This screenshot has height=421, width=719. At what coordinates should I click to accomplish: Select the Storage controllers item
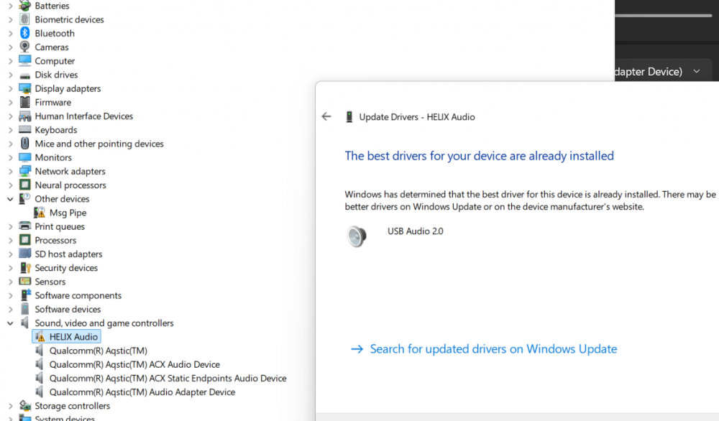(x=70, y=406)
